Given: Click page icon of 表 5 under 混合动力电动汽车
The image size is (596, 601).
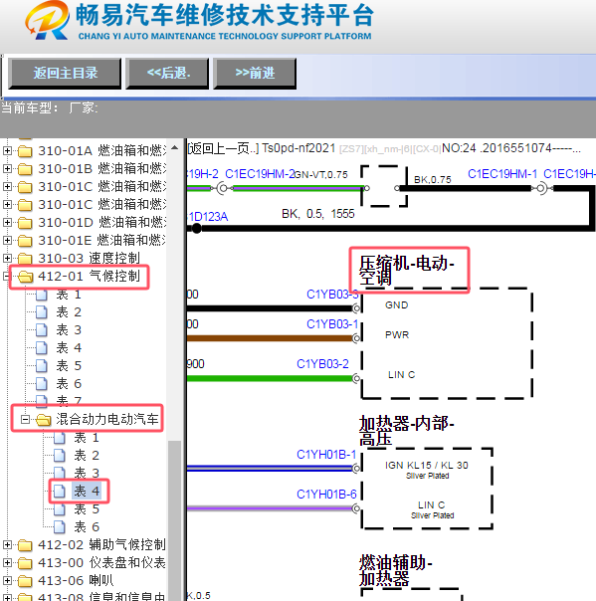Looking at the screenshot, I should point(60,509).
